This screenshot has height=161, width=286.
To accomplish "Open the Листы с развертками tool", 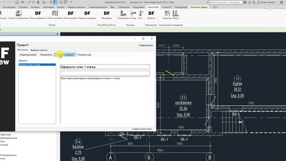I will (18, 15).
